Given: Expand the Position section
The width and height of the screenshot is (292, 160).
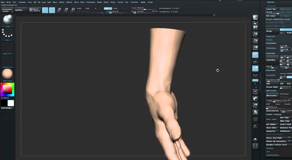Looking at the screenshot, I should pos(270,148).
